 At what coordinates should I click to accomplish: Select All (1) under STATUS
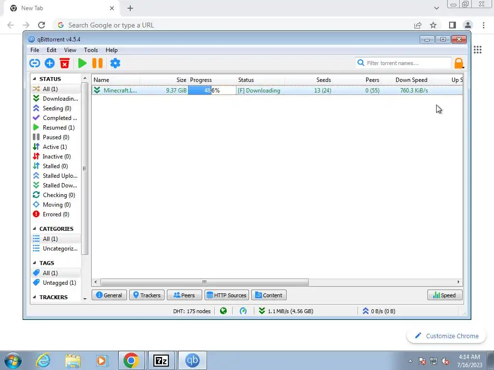pos(55,89)
